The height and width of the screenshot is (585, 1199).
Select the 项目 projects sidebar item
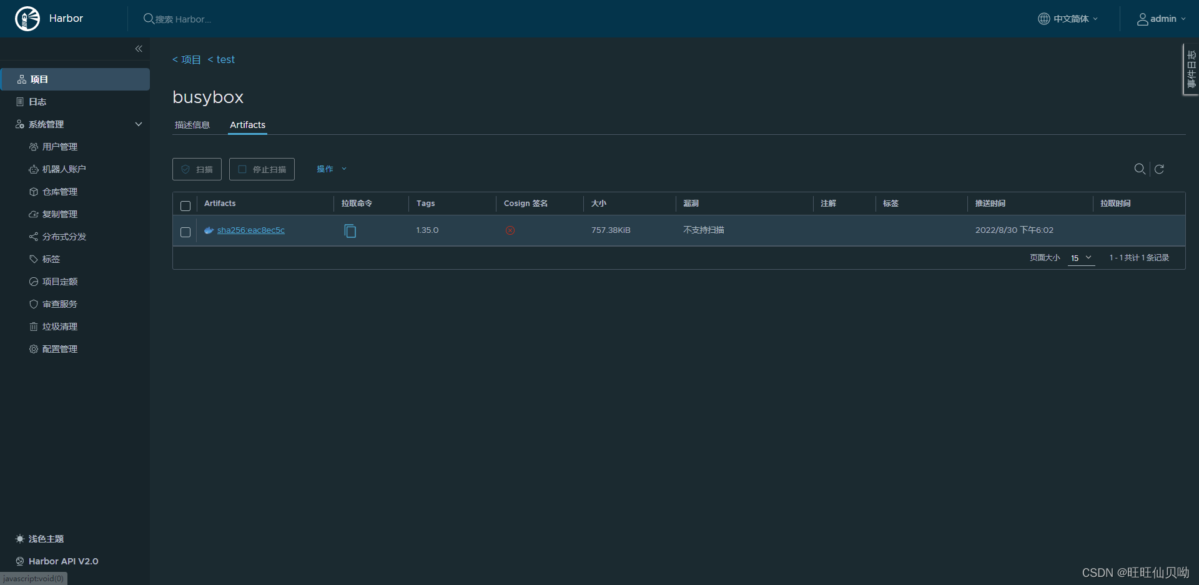(75, 79)
